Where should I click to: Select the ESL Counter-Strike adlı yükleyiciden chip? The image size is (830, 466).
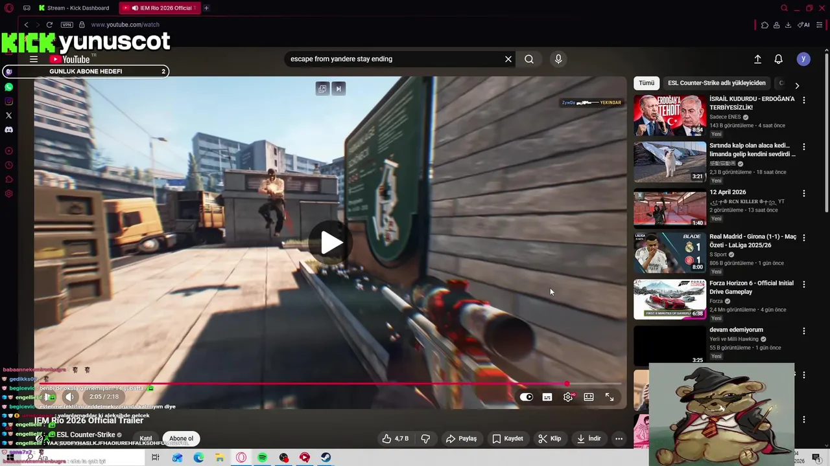717,83
